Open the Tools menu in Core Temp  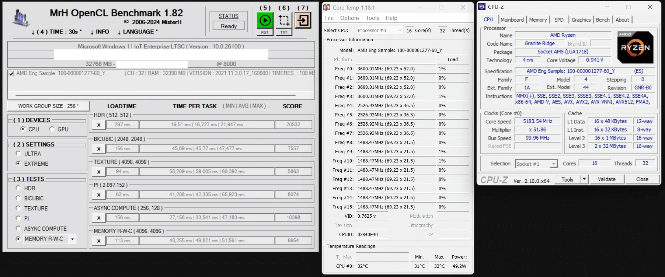click(372, 18)
